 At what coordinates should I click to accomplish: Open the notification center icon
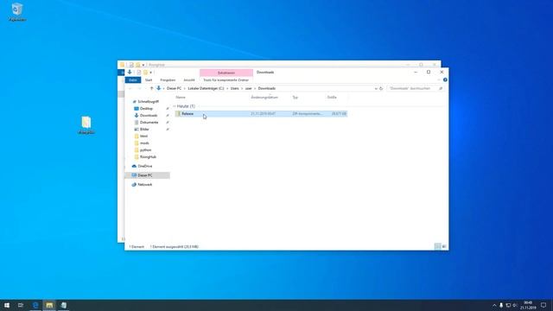(543, 305)
